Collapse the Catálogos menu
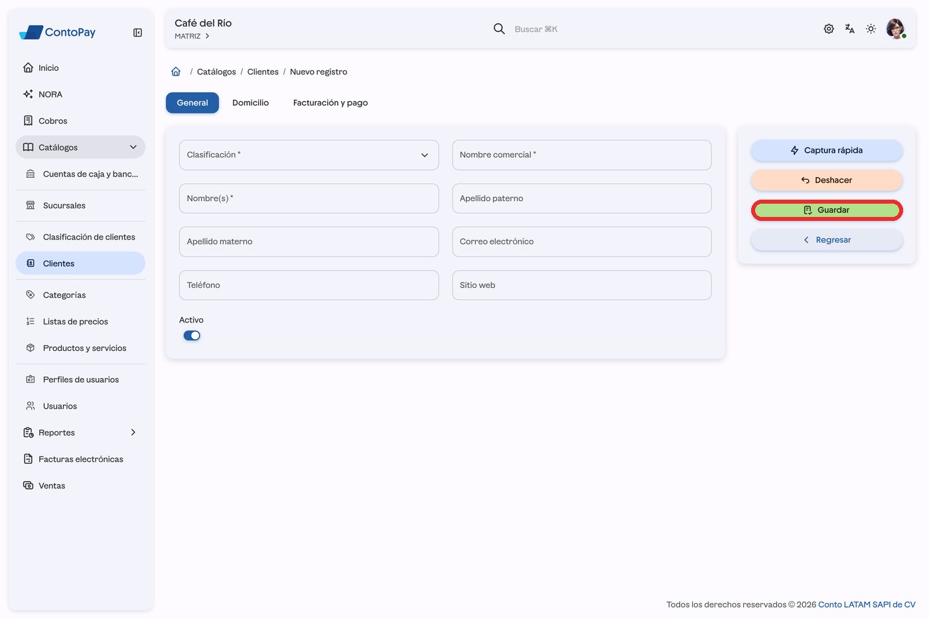The image size is (929, 619). point(80,147)
